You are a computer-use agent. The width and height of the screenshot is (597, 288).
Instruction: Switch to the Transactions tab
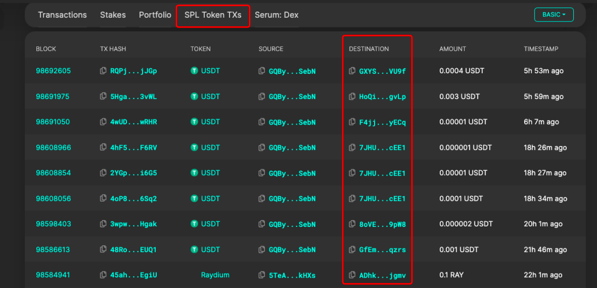click(x=62, y=15)
